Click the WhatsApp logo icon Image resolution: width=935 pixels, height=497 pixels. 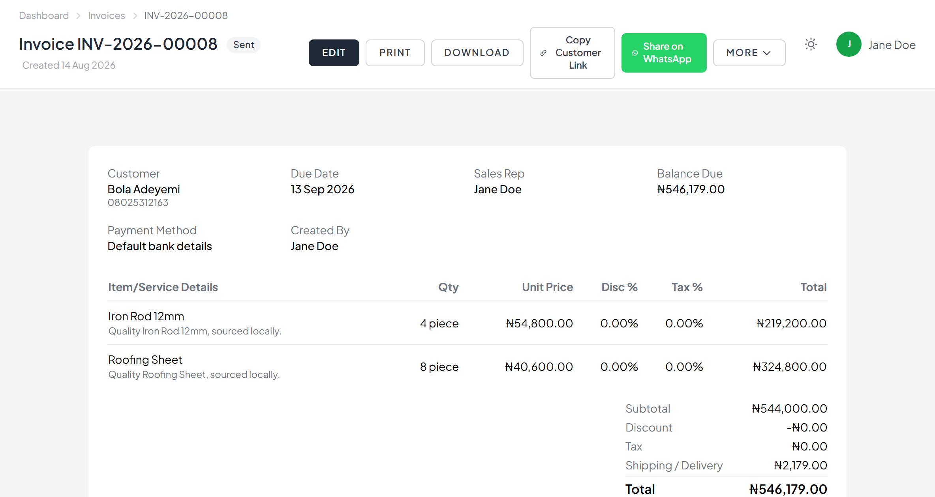(x=635, y=53)
